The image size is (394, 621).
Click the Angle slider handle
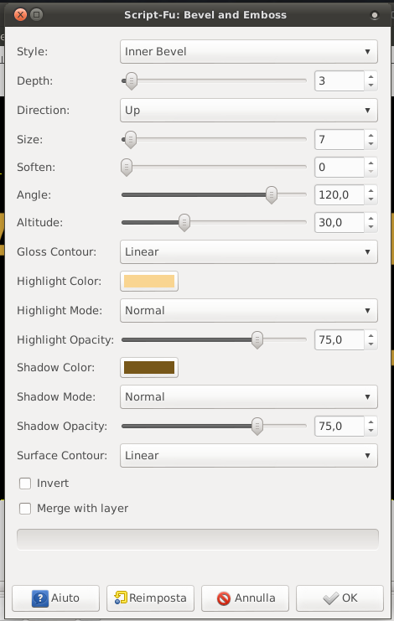tap(272, 195)
